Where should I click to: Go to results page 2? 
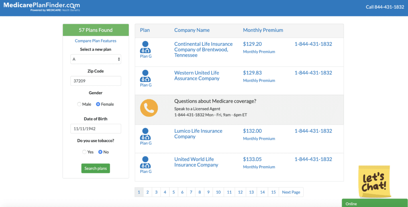(147, 192)
